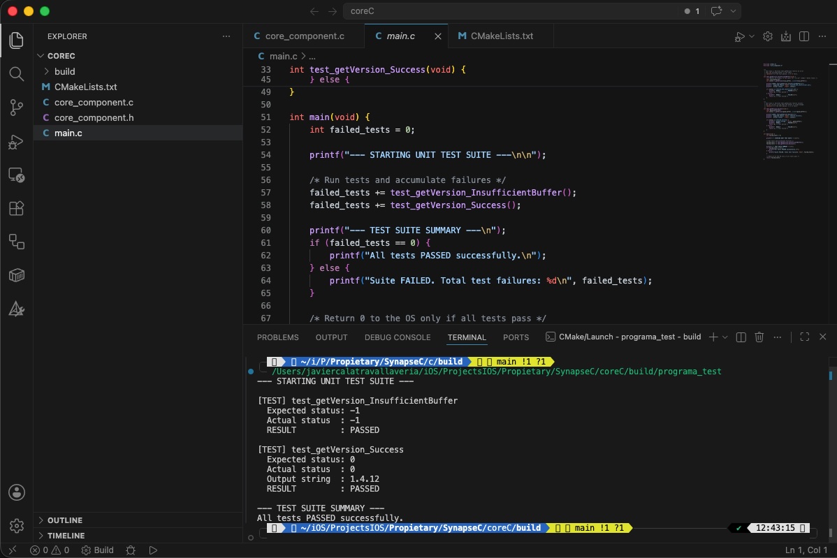Viewport: 837px width, 558px height.
Task: Open core_component.h in the Explorer tree
Action: point(138,117)
